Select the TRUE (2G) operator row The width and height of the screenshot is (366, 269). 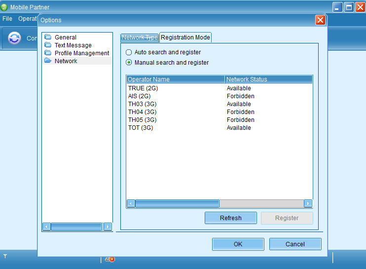point(220,88)
